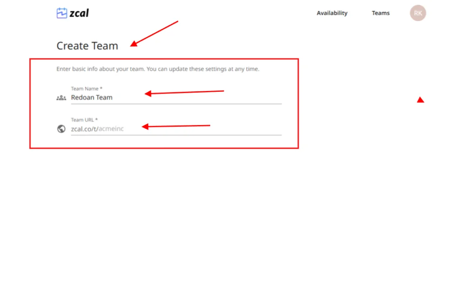Click the red arrow pointing at Team Name
The width and height of the screenshot is (461, 290).
click(185, 92)
